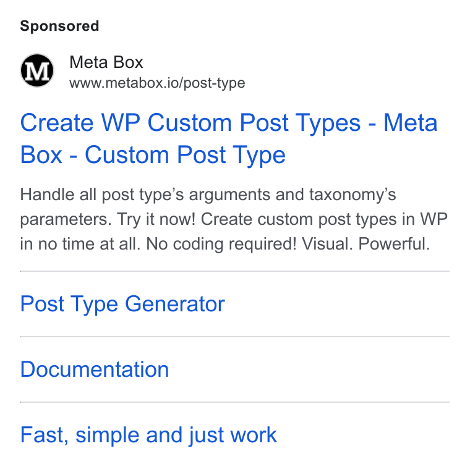Click the word 'Meta' ending the headline's first line
Viewport: 470px width, 467px height.
point(411,123)
